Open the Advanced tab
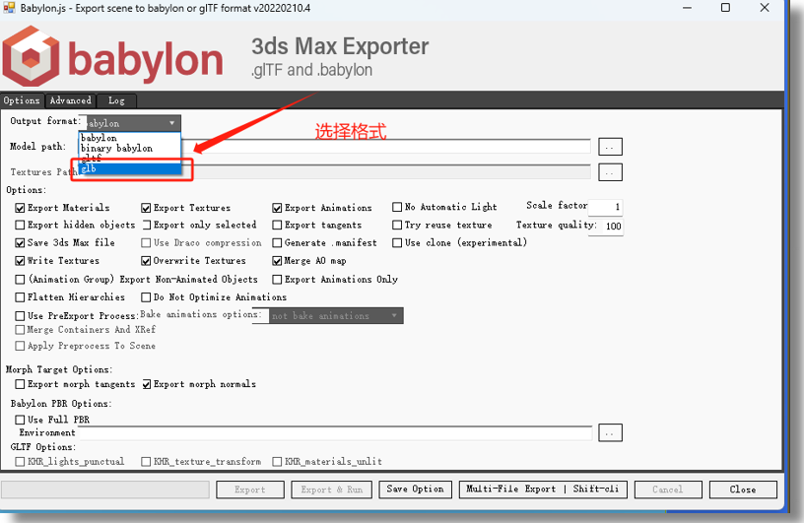Viewport: 804px width, 523px height. 70,100
